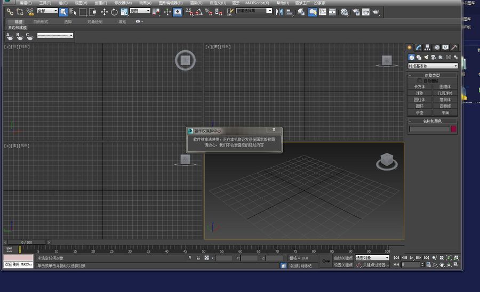Click 设置关键点 set key button
Image resolution: width=480 pixels, height=292 pixels.
[x=343, y=265]
